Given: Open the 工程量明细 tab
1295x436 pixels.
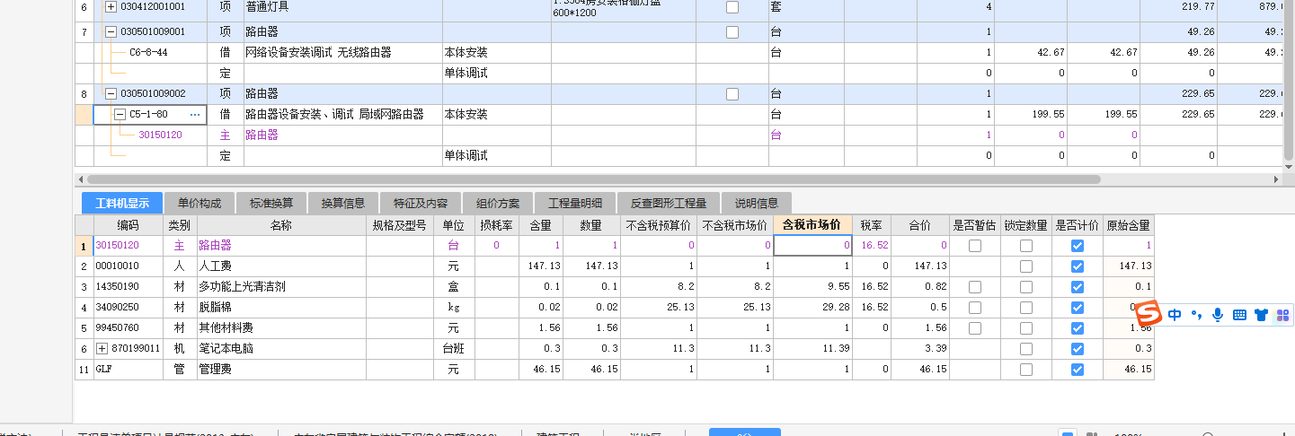Looking at the screenshot, I should tap(575, 203).
